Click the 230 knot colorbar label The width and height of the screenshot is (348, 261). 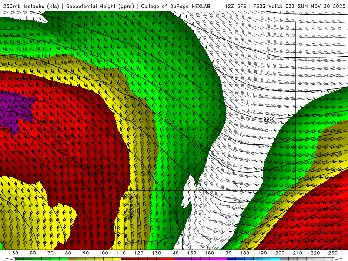[333, 253]
